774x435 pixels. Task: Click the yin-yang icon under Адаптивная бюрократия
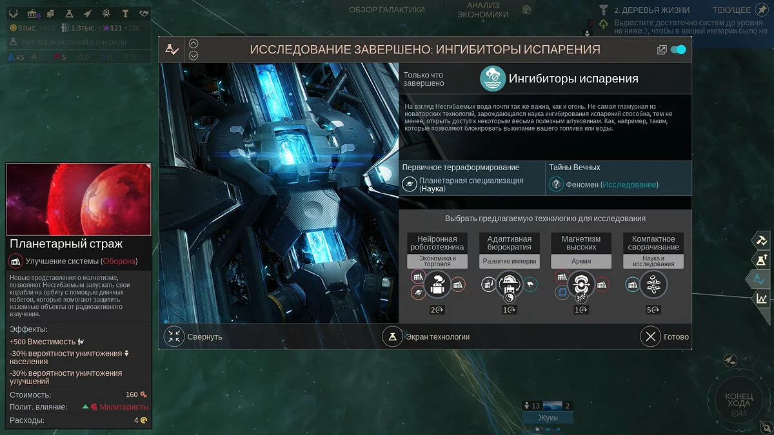point(510,298)
